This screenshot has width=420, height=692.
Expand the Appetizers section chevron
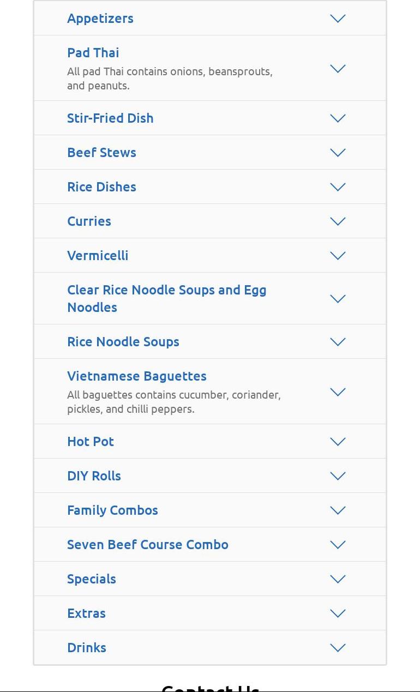tap(338, 19)
